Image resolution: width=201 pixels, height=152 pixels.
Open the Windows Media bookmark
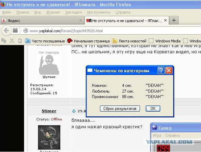point(165,41)
